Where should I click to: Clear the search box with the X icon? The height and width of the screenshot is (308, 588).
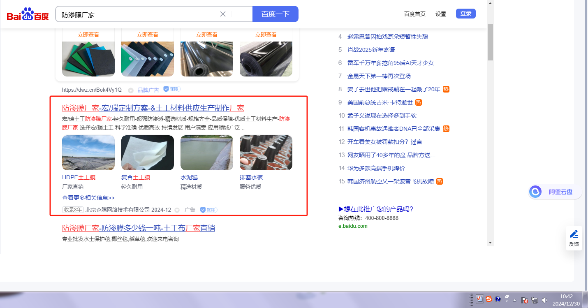pos(223,14)
